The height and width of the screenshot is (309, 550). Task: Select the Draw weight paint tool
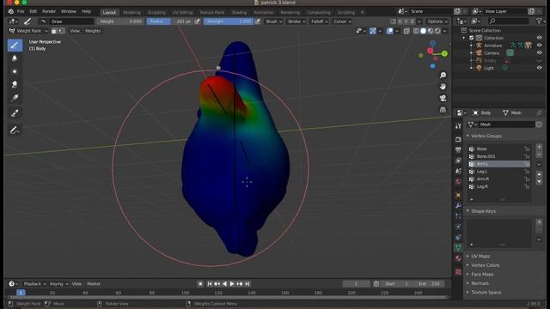15,45
